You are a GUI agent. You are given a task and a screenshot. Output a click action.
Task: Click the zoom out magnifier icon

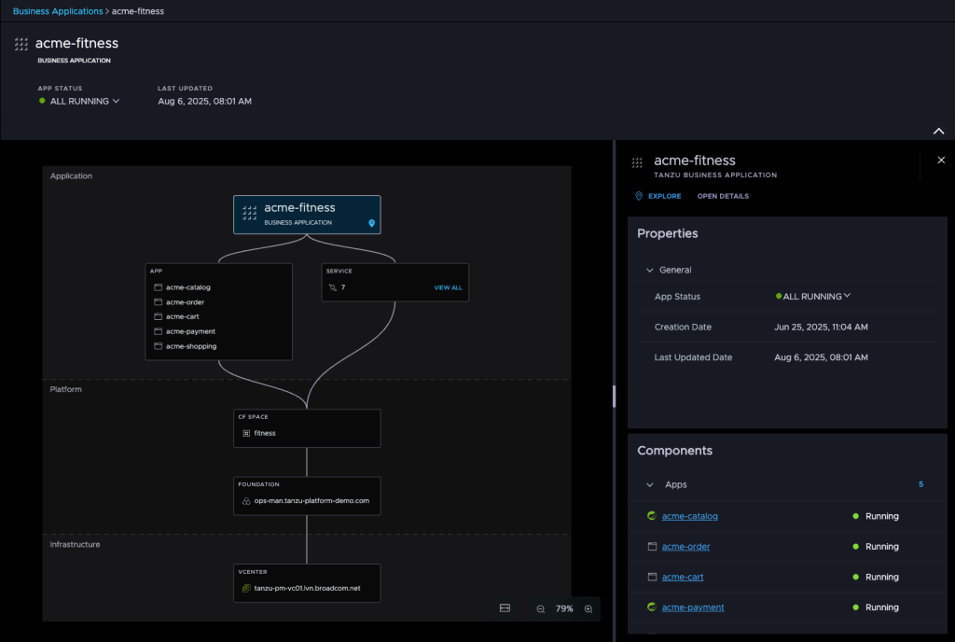[541, 608]
